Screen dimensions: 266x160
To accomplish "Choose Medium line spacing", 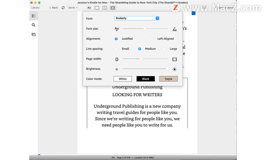I will pos(139,49).
